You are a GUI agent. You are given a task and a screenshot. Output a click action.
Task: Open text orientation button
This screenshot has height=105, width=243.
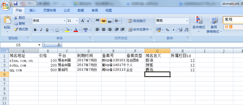coord(117,21)
